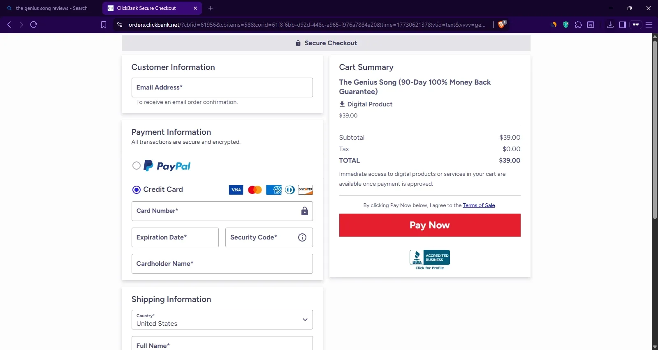Toggle the browser sidebar panel icon
The width and height of the screenshot is (658, 350).
point(623,25)
